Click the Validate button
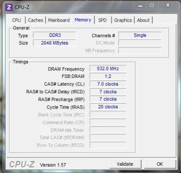 [x=125, y=164]
